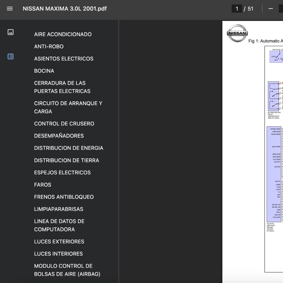Go to ASIENTOS ELECTRICOS section

click(x=64, y=59)
